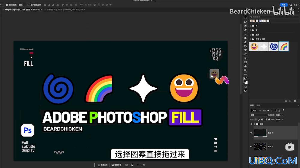Switch to the rainbow_flat document tab

pyautogui.click(x=66, y=10)
